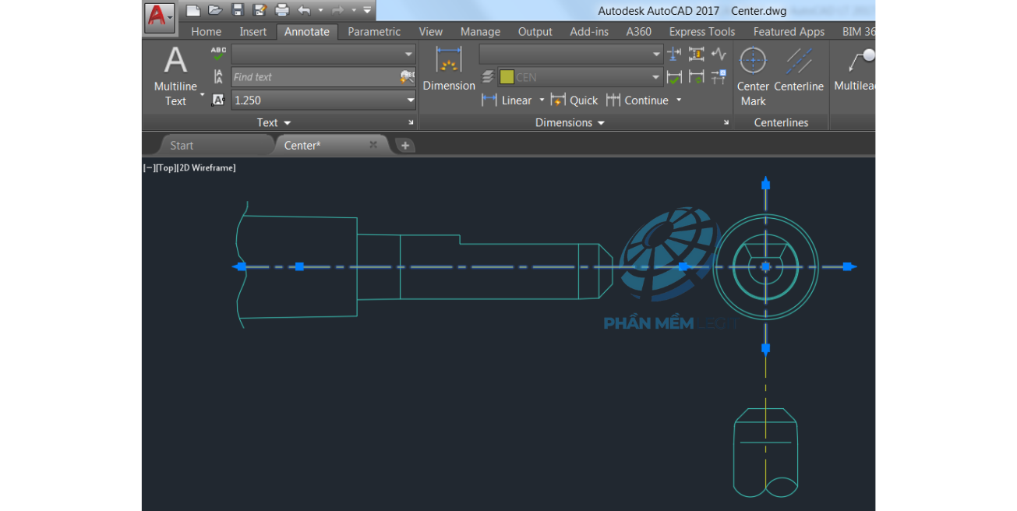Image resolution: width=1017 pixels, height=511 pixels.
Task: Open the Express Tools ribbon tab
Action: tap(702, 32)
